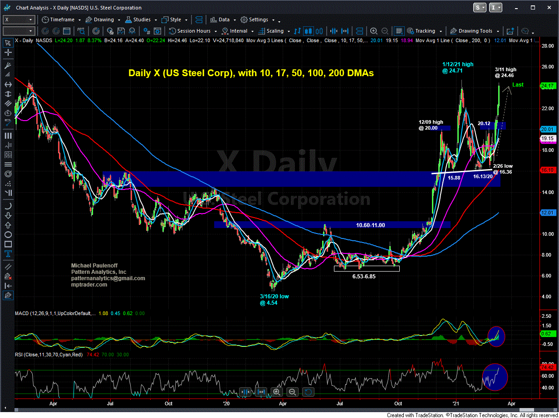Select the ellipse drawing tool
This screenshot has width=559, height=418.
8,234
